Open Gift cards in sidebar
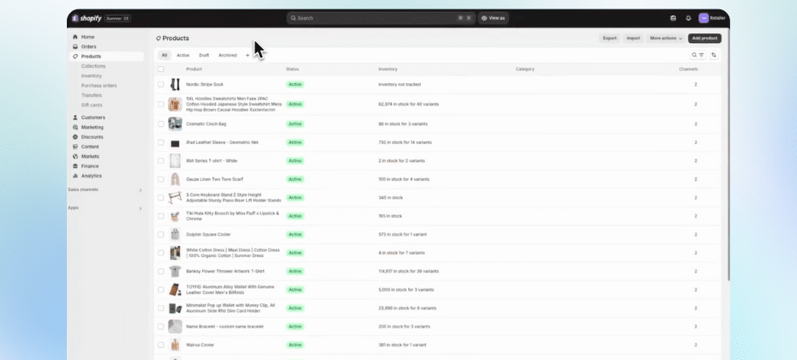Viewport: 797px width, 360px height. pos(92,105)
